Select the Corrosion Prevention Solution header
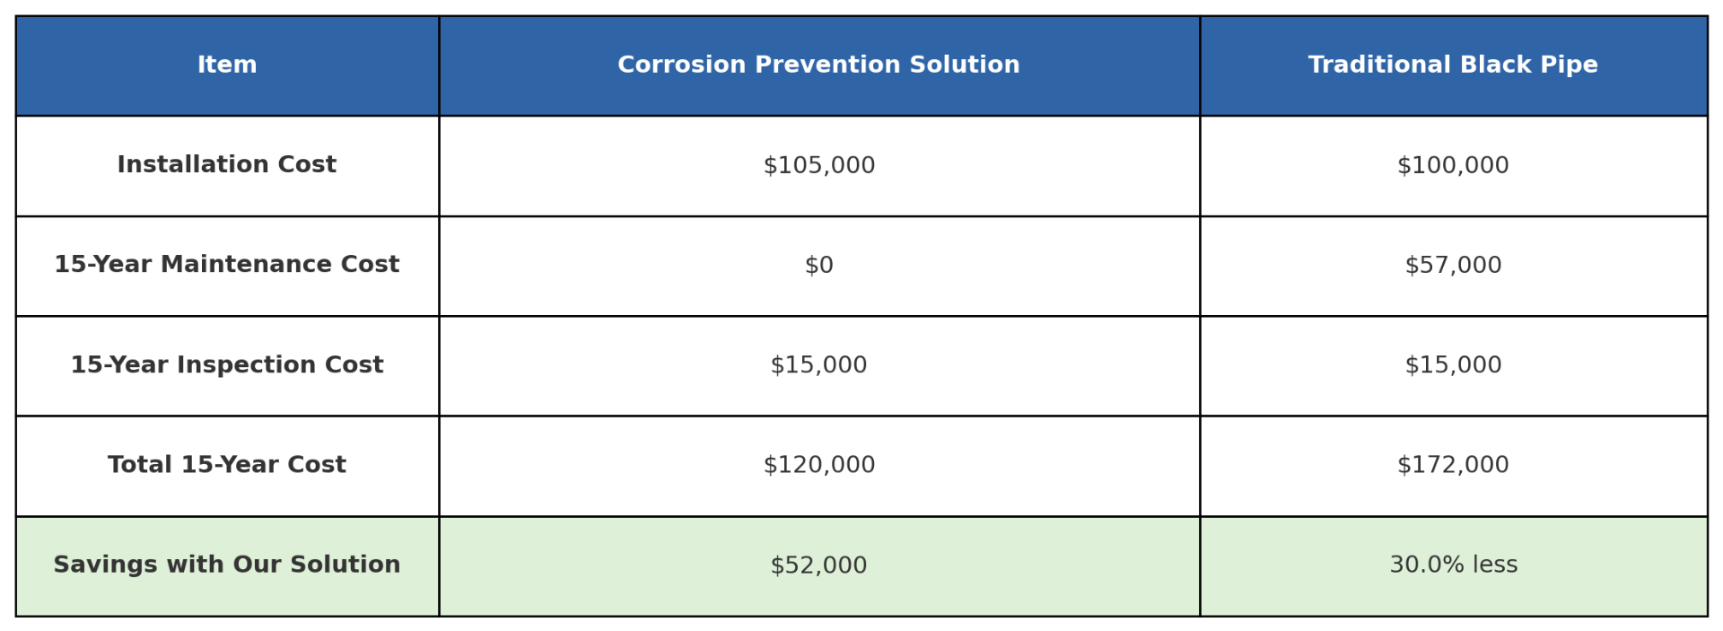Screen dimensions: 1723x631 [818, 66]
